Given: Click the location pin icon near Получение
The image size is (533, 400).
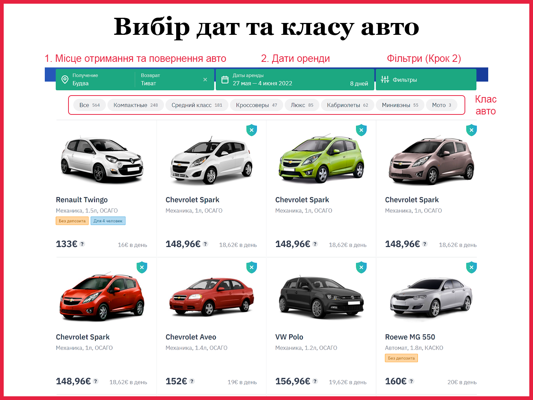Looking at the screenshot, I should coord(65,80).
